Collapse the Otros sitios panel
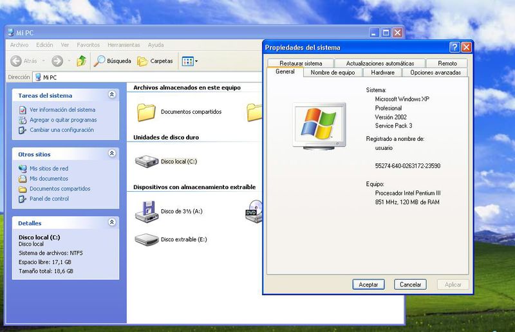The height and width of the screenshot is (332, 515). [x=111, y=153]
